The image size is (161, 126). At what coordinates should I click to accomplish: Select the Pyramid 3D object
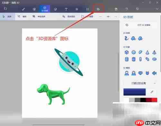154,52
